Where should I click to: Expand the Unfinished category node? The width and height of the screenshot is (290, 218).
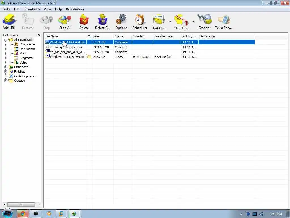pyautogui.click(x=6, y=67)
